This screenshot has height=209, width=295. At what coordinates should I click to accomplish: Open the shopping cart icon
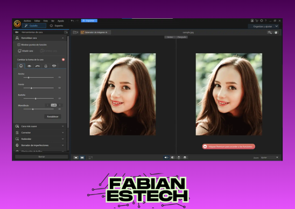point(257,20)
